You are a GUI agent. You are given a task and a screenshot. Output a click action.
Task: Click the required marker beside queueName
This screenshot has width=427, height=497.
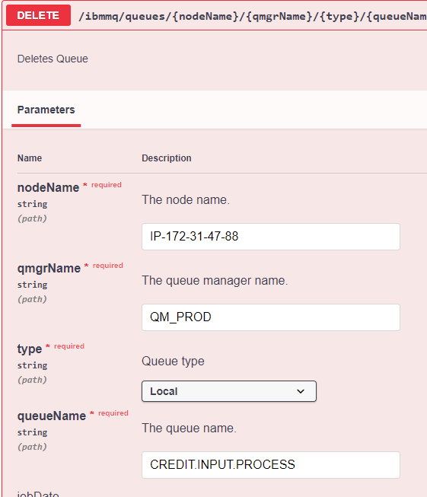click(x=113, y=413)
